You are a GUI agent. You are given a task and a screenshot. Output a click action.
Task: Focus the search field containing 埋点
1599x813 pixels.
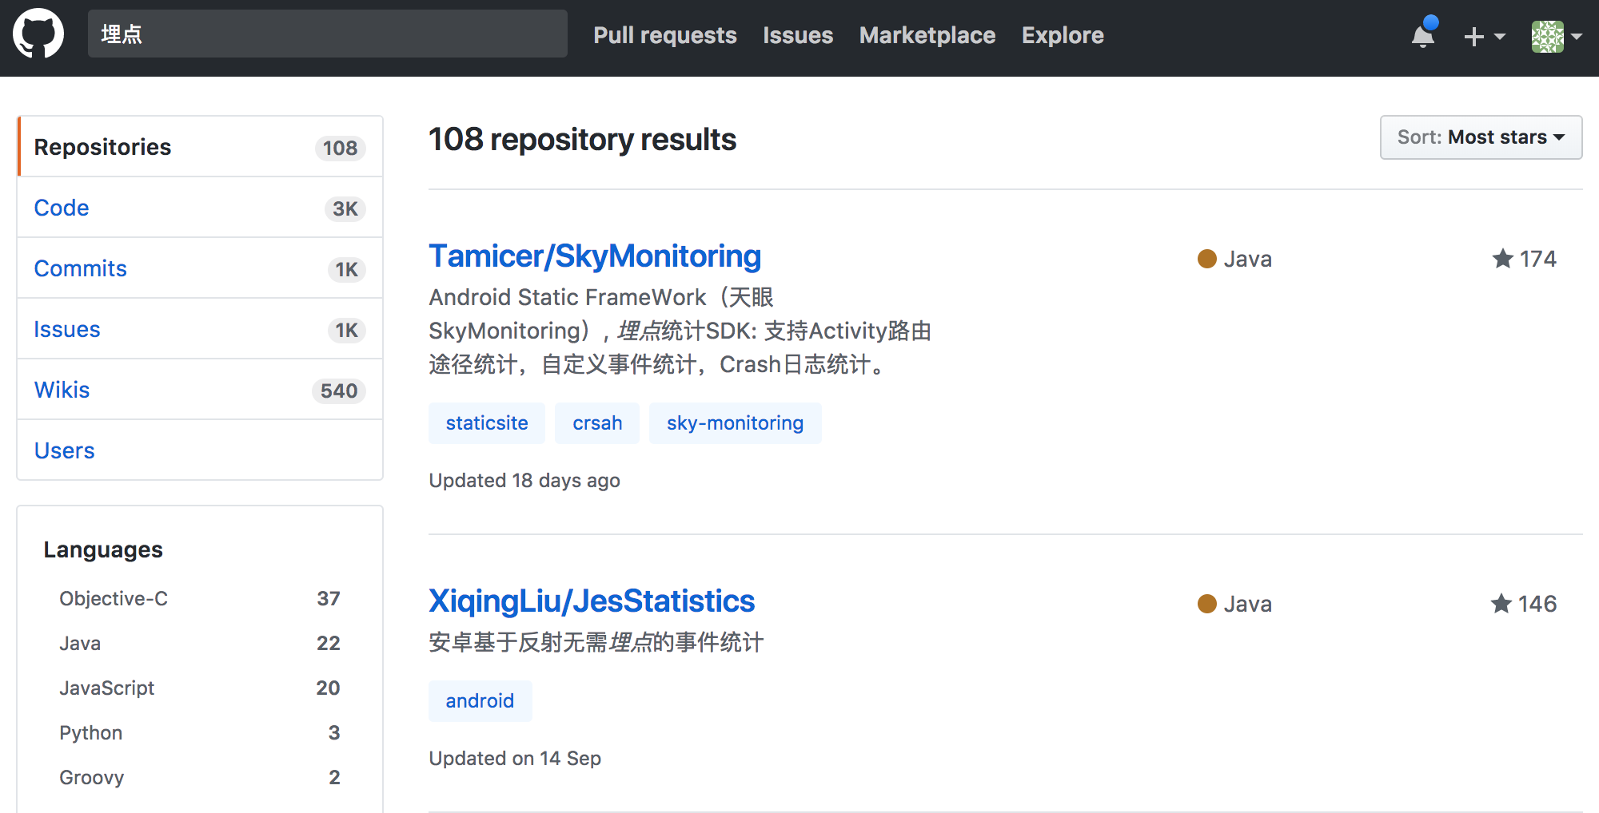pyautogui.click(x=328, y=34)
